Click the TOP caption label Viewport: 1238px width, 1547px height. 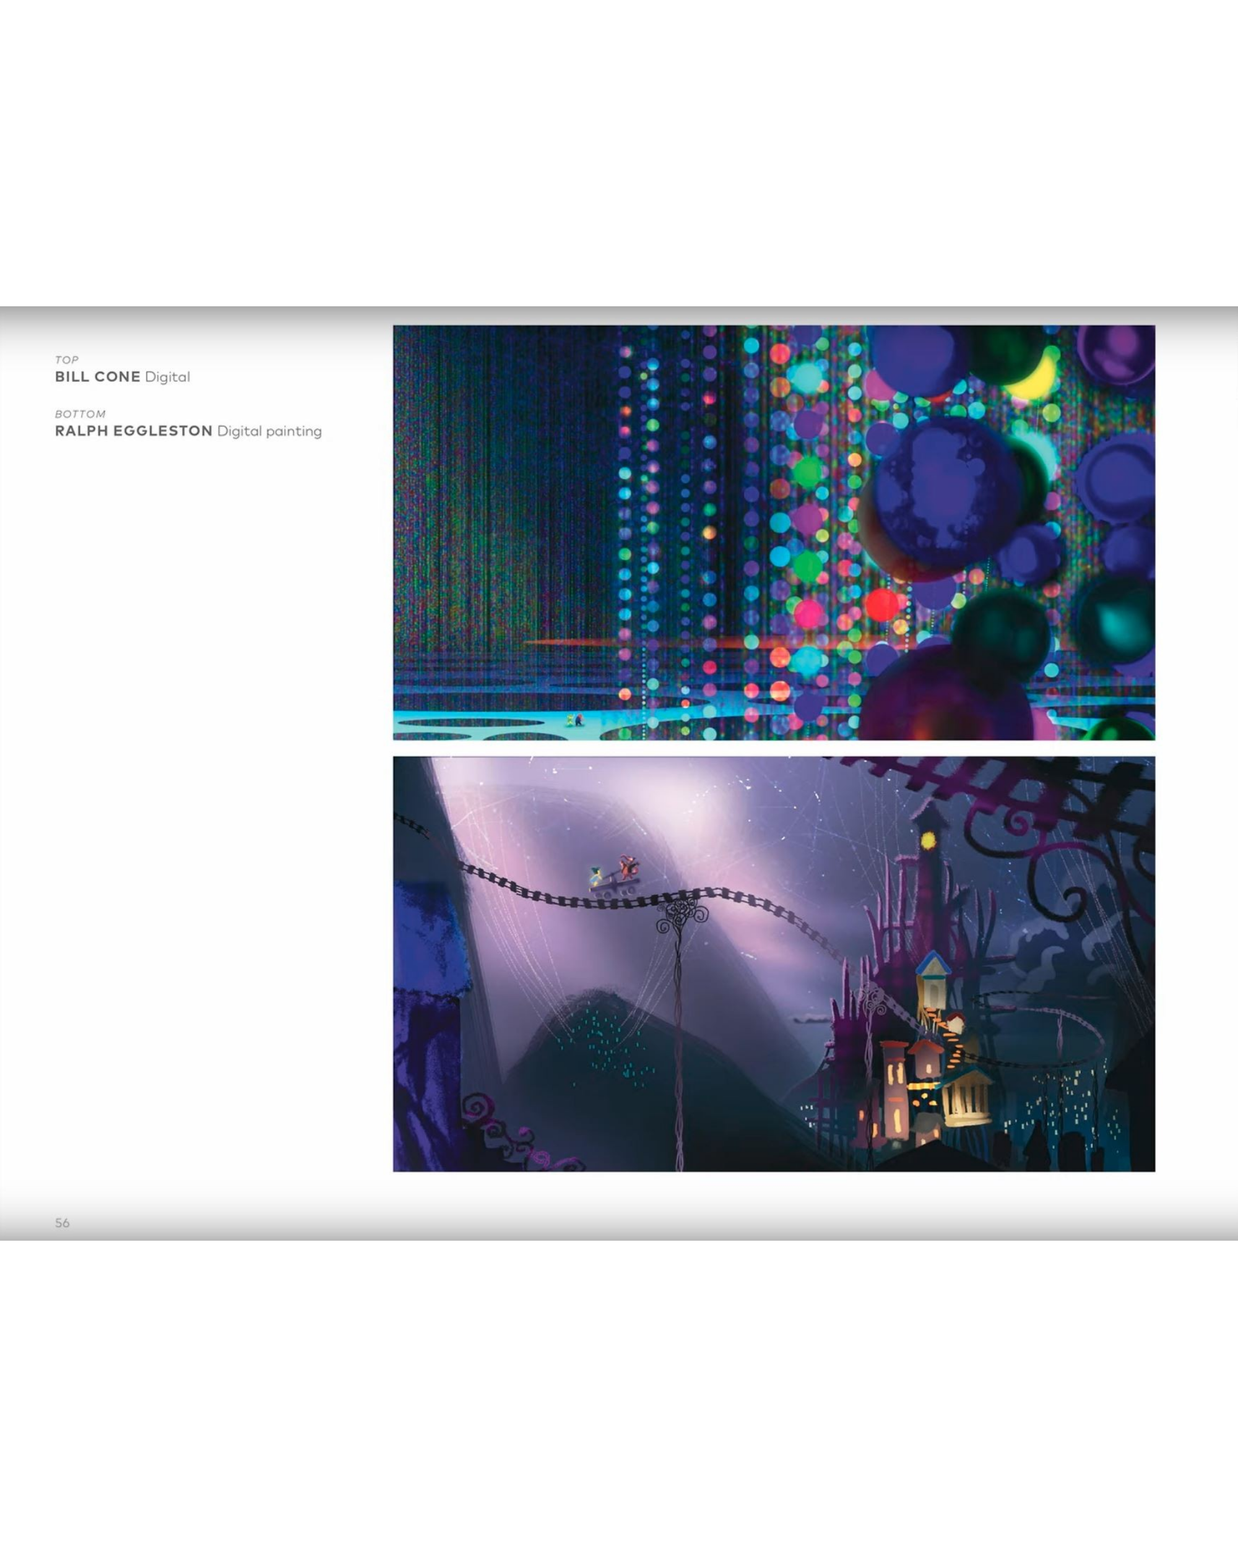[x=67, y=360]
